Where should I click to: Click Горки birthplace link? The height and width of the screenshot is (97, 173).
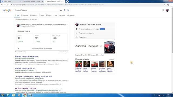(x=102, y=55)
